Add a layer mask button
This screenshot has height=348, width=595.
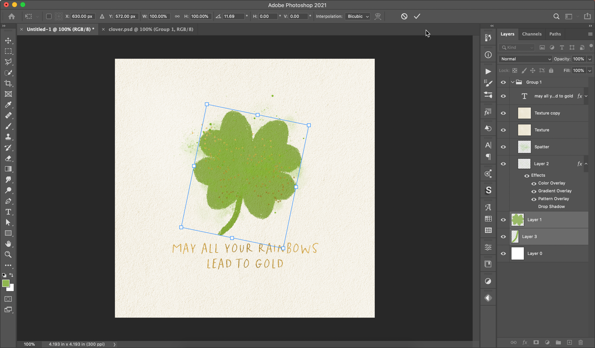pyautogui.click(x=536, y=342)
